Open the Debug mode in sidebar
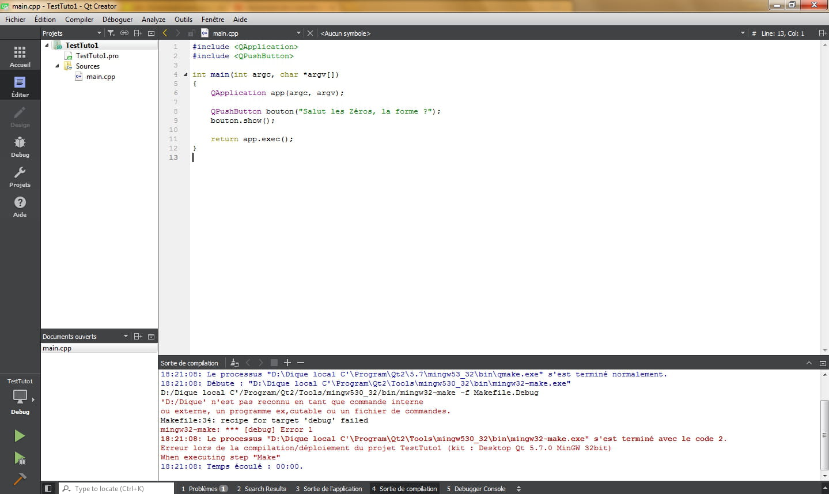The height and width of the screenshot is (494, 829). coord(20,146)
